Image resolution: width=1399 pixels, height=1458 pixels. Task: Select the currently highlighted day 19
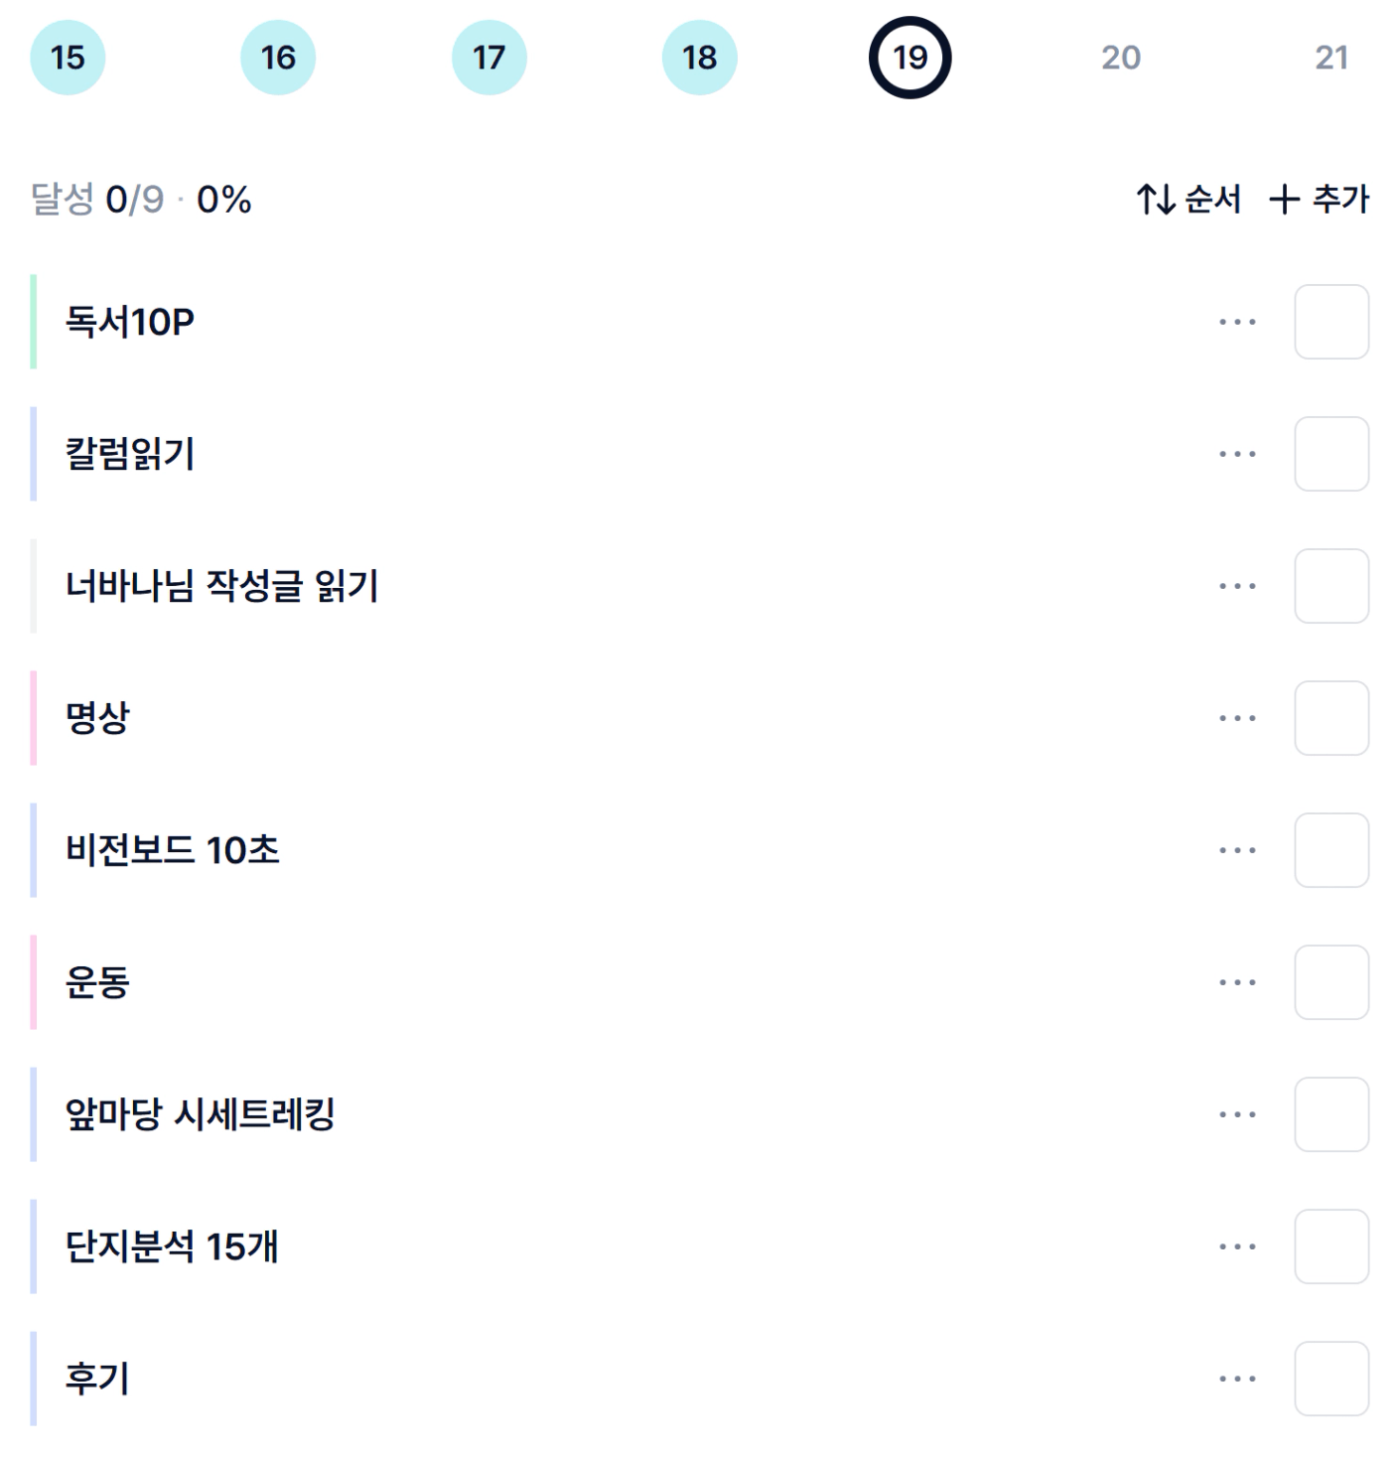pyautogui.click(x=909, y=58)
